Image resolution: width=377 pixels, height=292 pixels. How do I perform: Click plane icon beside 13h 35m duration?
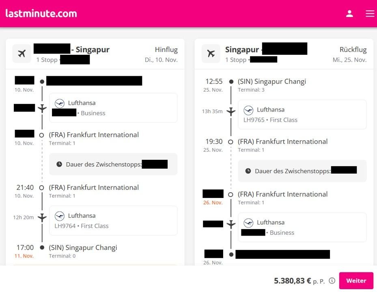[231, 111]
